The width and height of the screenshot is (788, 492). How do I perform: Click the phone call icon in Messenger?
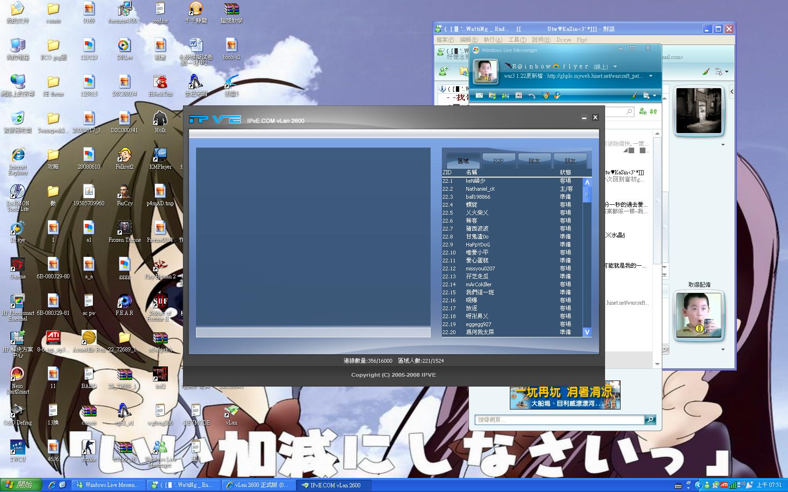coord(531,96)
